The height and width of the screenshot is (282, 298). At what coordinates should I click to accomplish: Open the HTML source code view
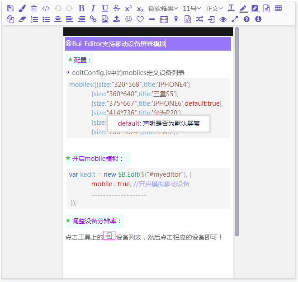point(46,8)
